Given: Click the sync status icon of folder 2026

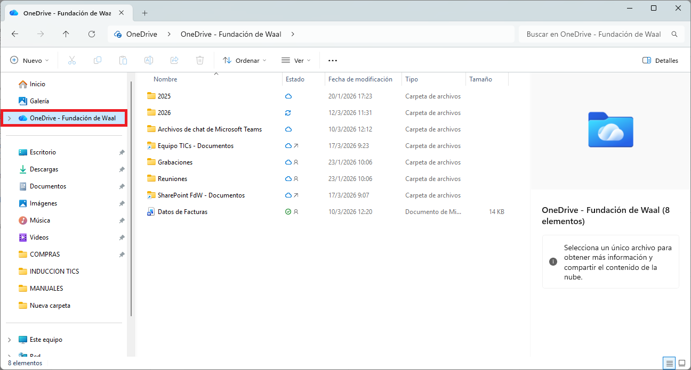Looking at the screenshot, I should pyautogui.click(x=288, y=113).
